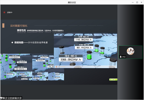Click the small green toolbar at the slide corner

pos(113,79)
